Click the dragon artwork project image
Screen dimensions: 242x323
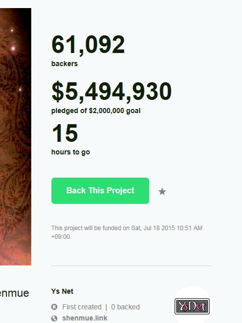(16, 137)
